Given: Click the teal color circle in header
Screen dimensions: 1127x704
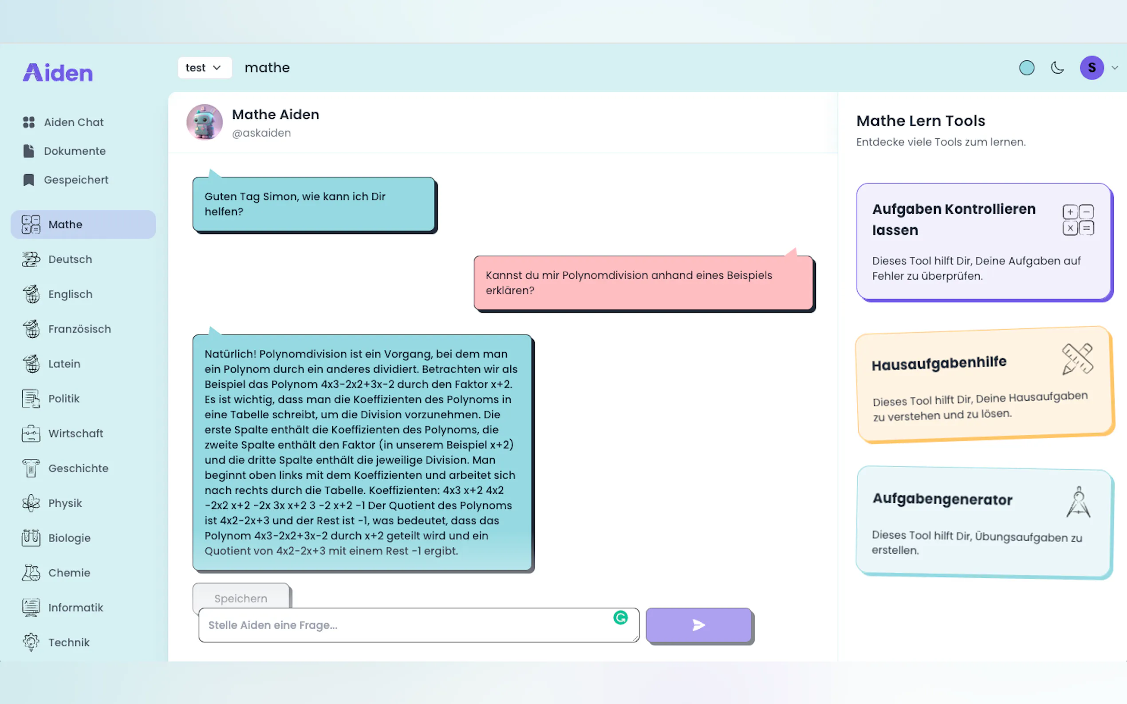Looking at the screenshot, I should tap(1027, 68).
